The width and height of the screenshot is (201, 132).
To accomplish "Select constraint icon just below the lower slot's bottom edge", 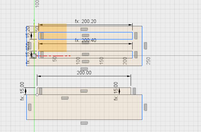I will tap(85, 62).
